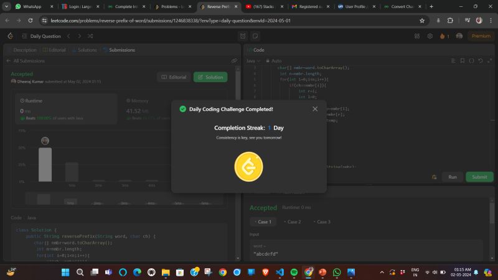Open Windows taskbar search
Image resolution: width=498 pixels, height=280 pixels.
click(x=80, y=273)
